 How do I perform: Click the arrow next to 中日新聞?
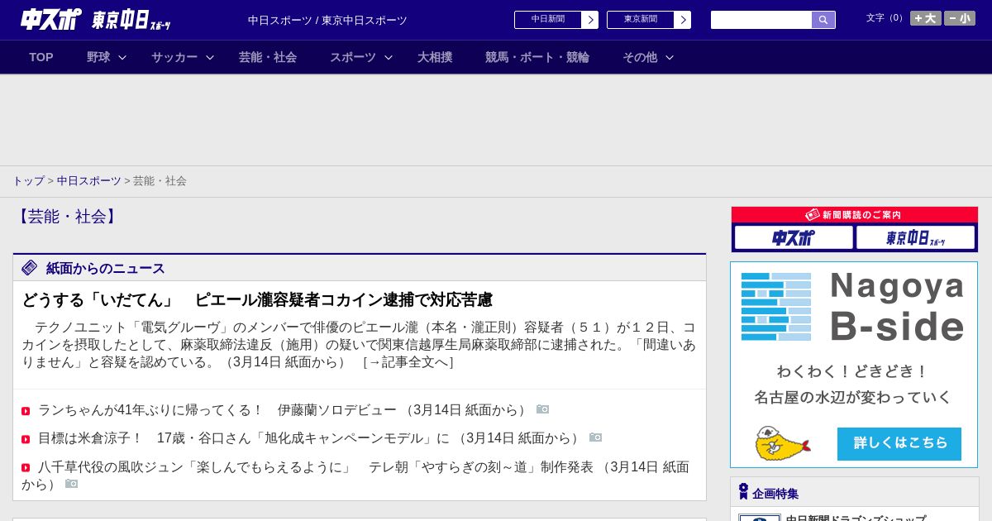pyautogui.click(x=590, y=20)
